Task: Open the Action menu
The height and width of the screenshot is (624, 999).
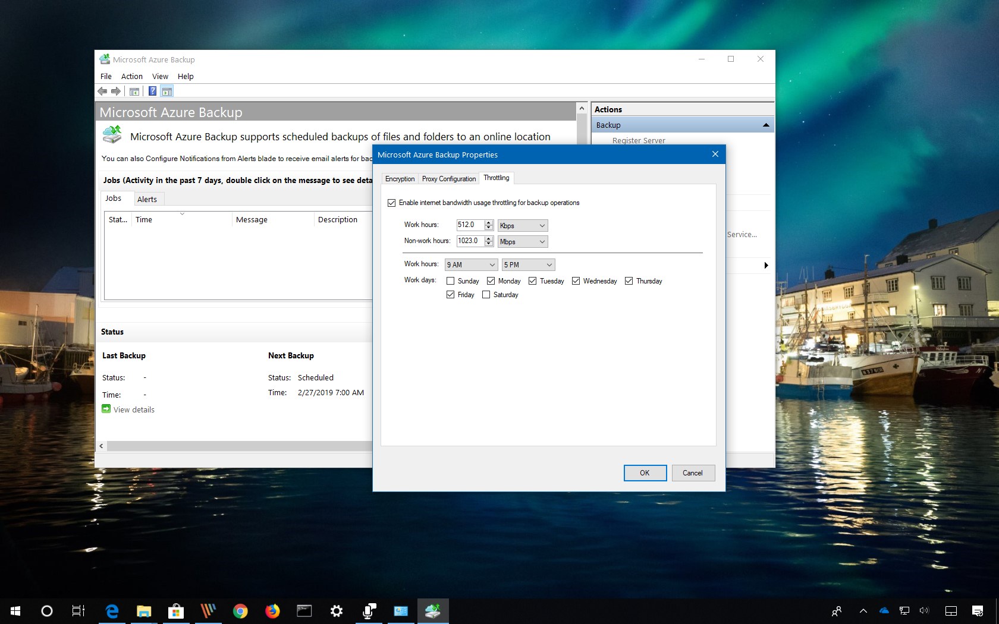Action: click(x=132, y=76)
